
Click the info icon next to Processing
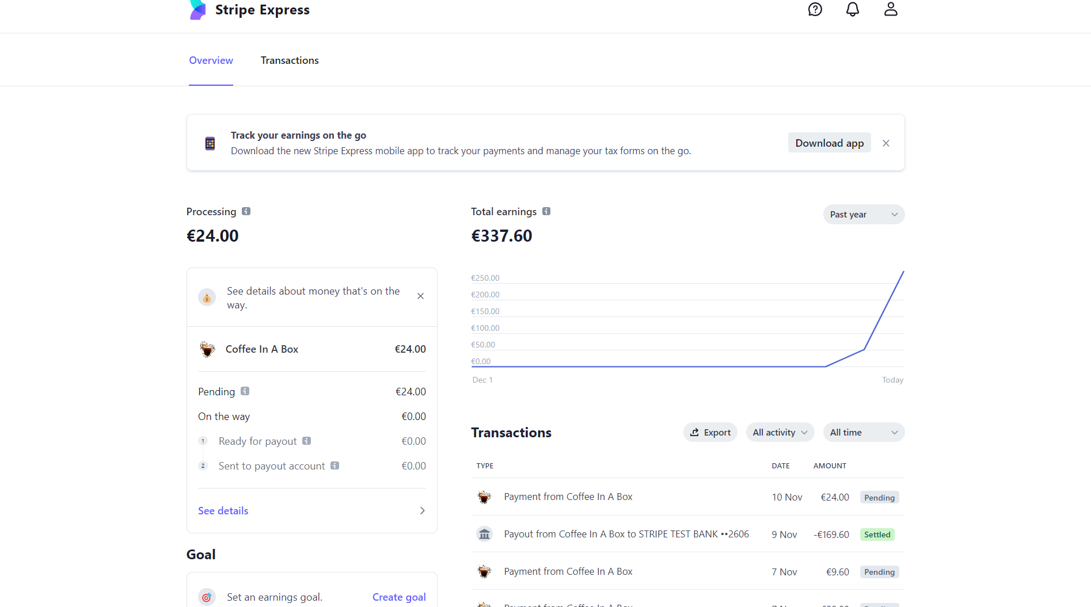[246, 211]
